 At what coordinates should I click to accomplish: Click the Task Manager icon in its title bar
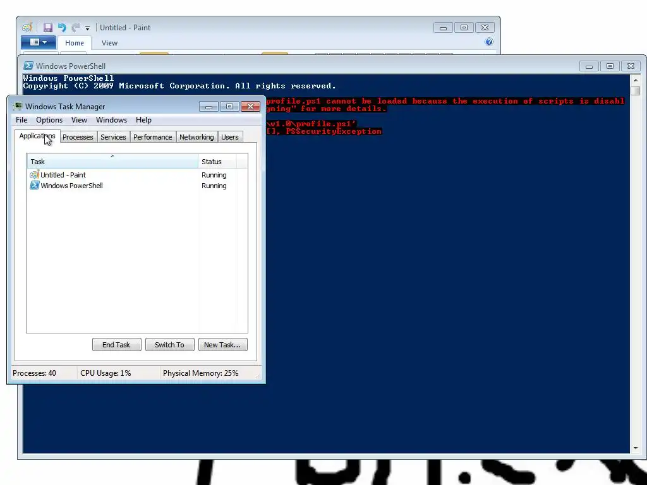pyautogui.click(x=17, y=106)
